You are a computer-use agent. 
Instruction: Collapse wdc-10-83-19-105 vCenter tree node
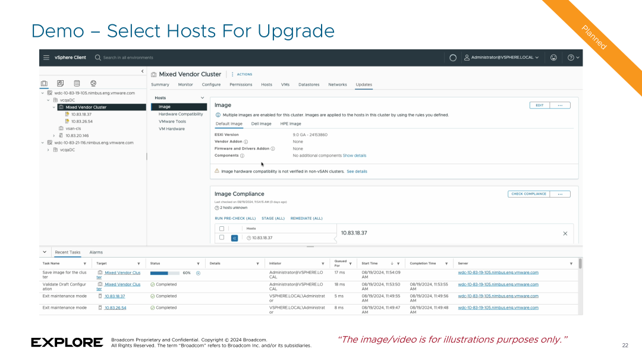(x=43, y=93)
